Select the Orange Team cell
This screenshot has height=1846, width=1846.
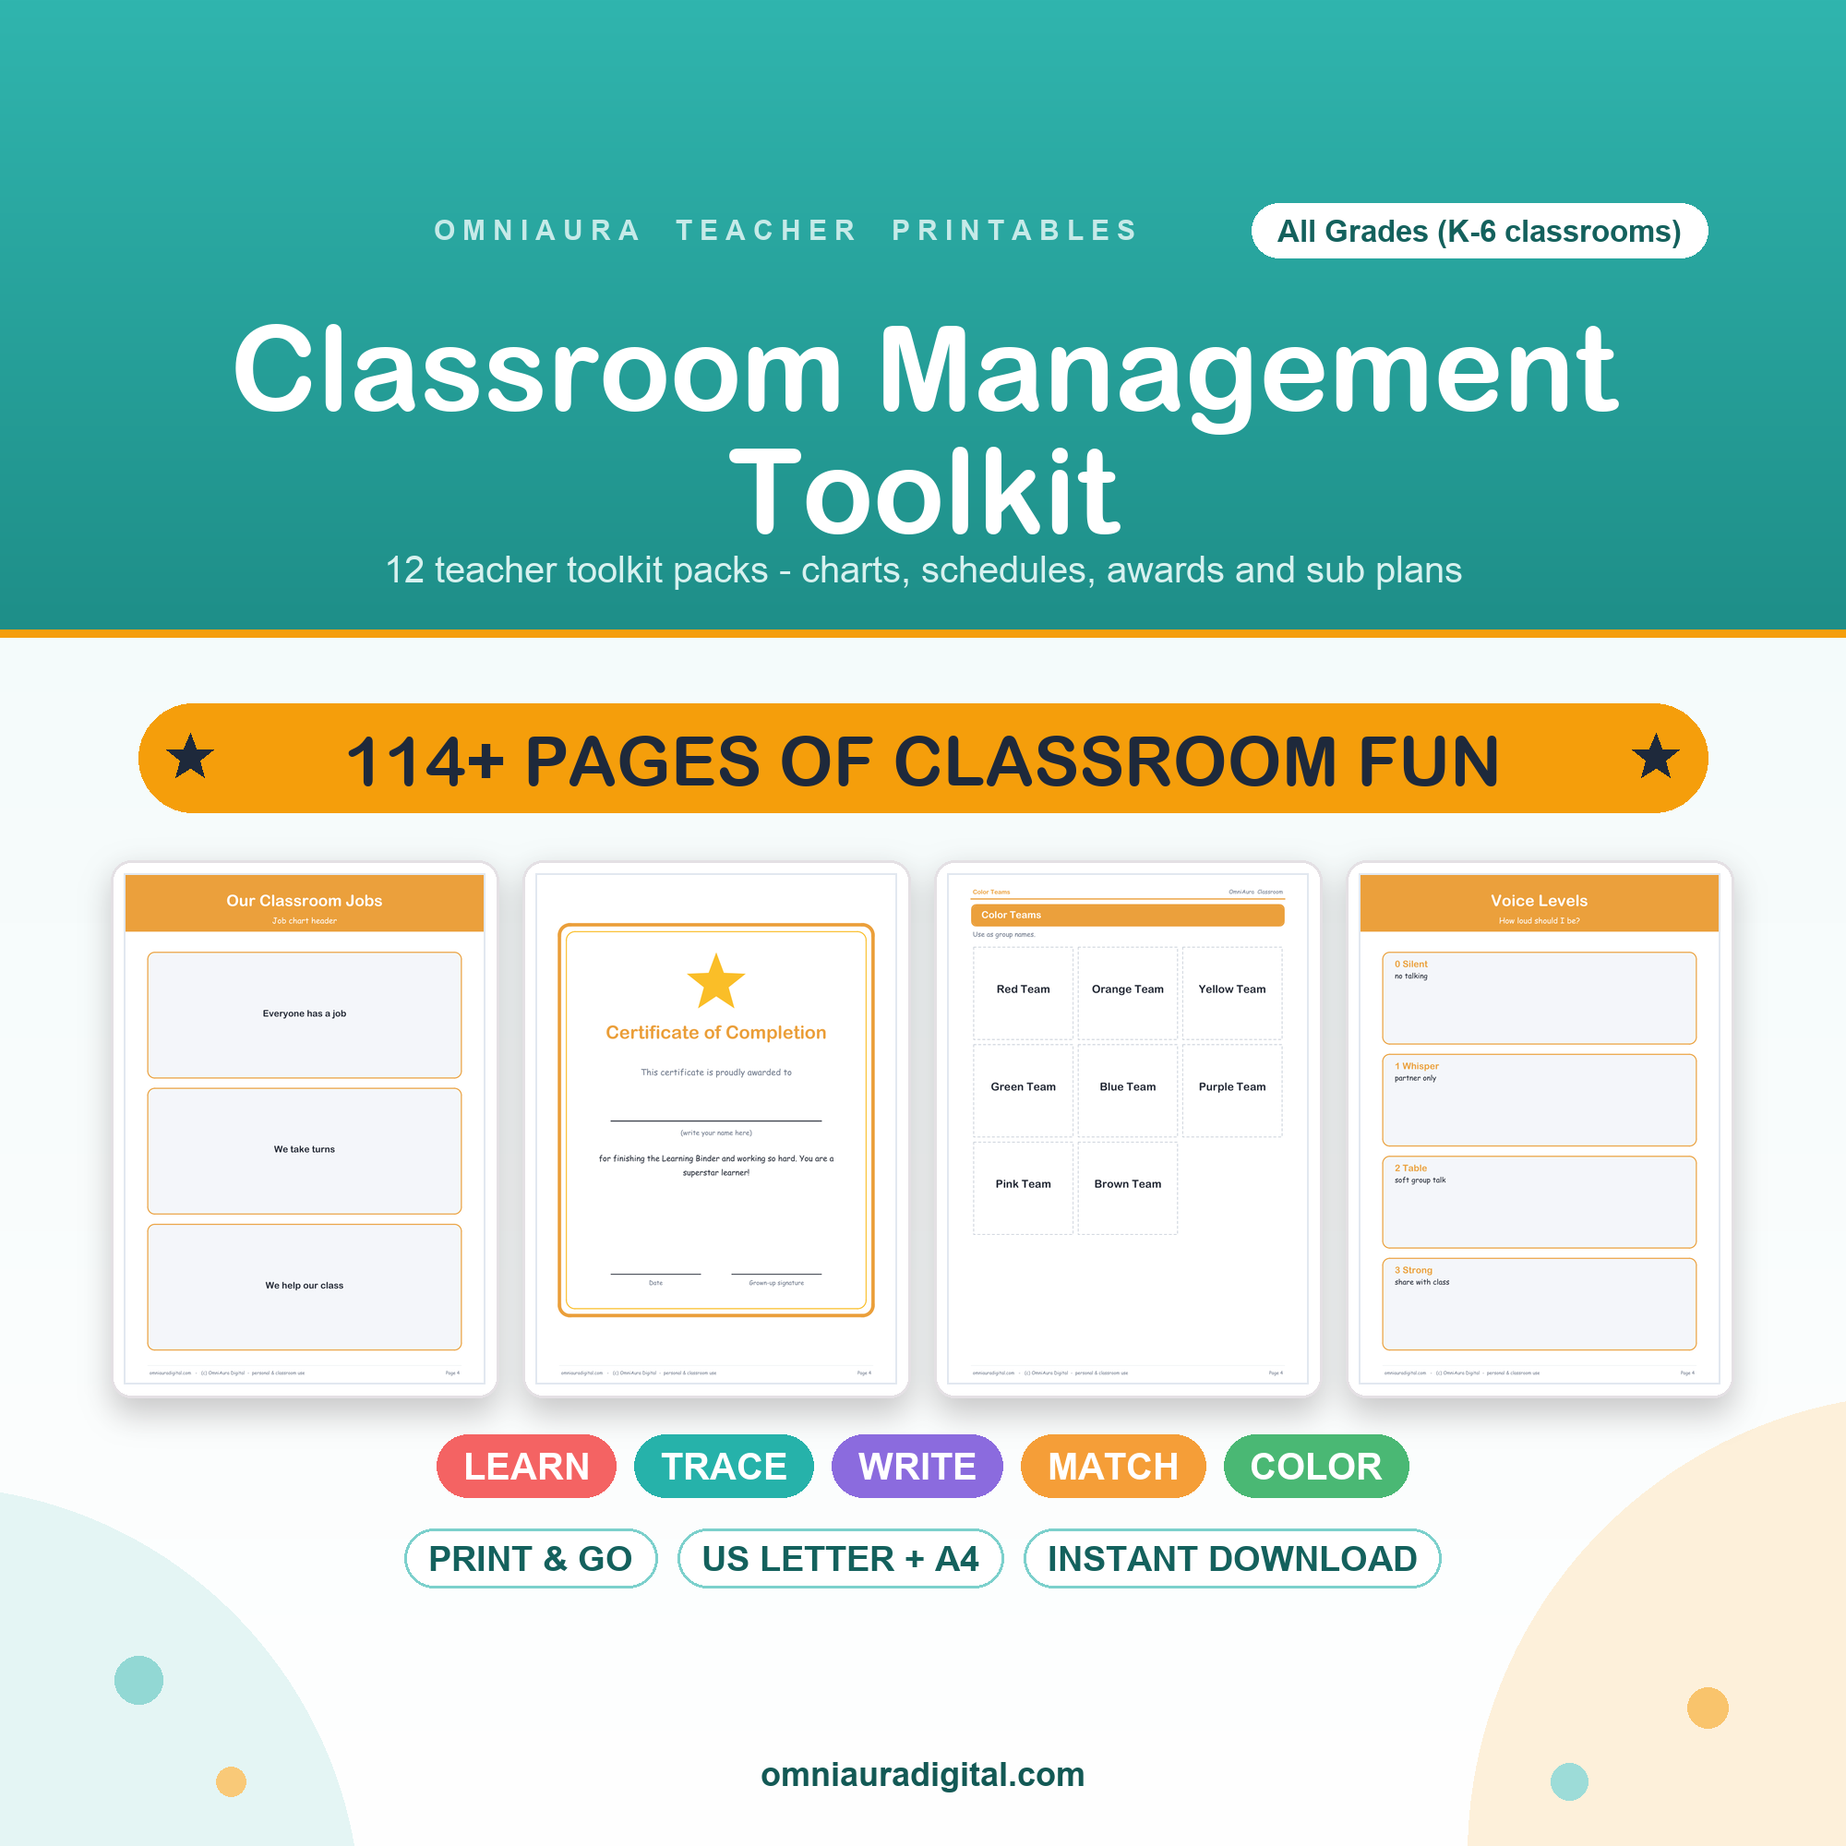(1128, 993)
